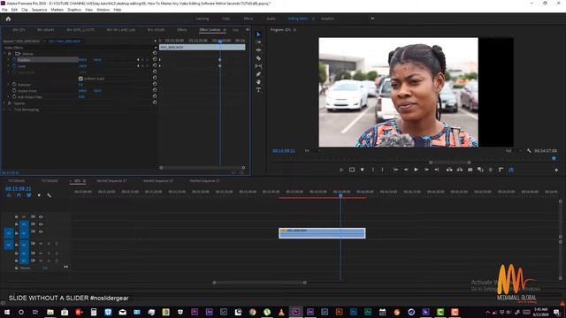Open the File menu

click(x=4, y=10)
